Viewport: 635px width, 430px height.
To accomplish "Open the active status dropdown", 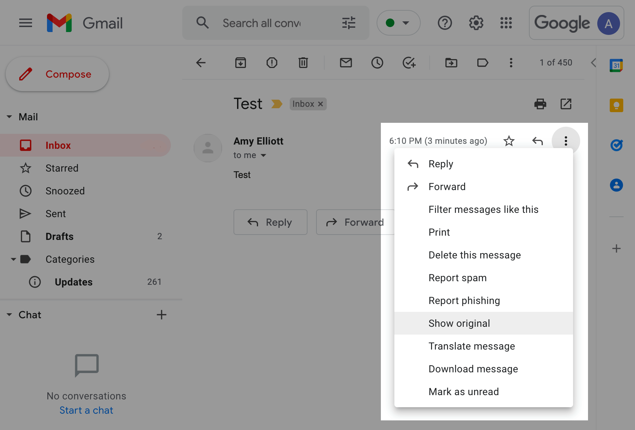I will tap(398, 23).
